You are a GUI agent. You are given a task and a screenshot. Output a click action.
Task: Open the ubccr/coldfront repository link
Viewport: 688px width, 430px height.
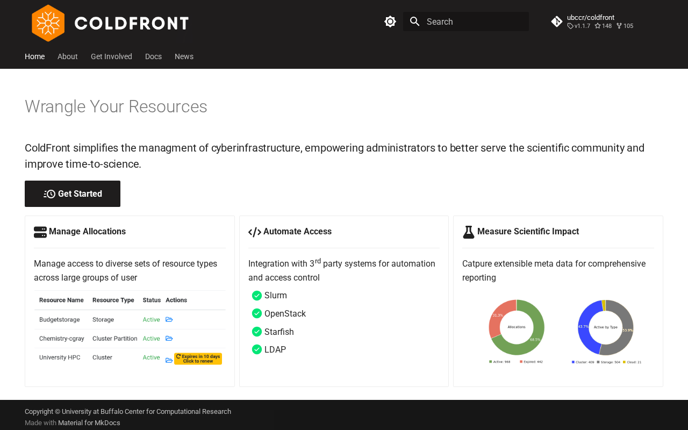(591, 18)
